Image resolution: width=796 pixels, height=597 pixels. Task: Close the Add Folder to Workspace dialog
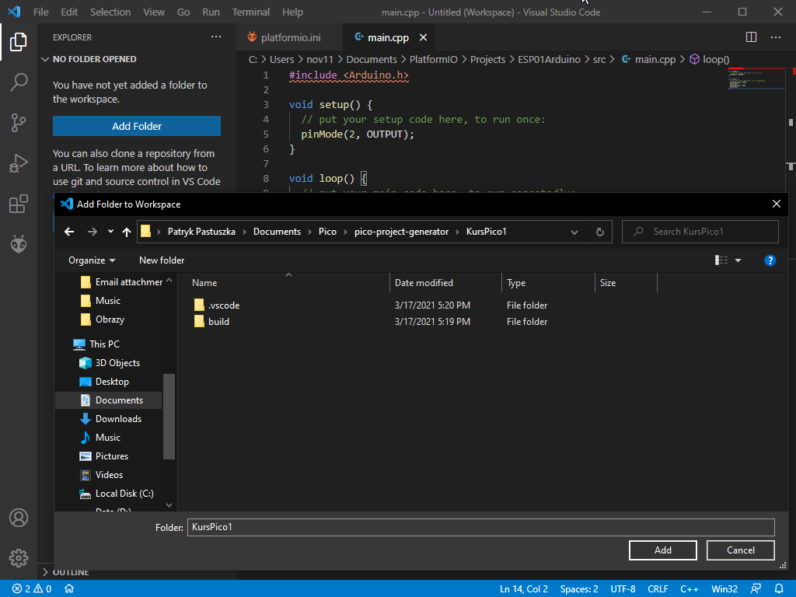[x=777, y=204]
